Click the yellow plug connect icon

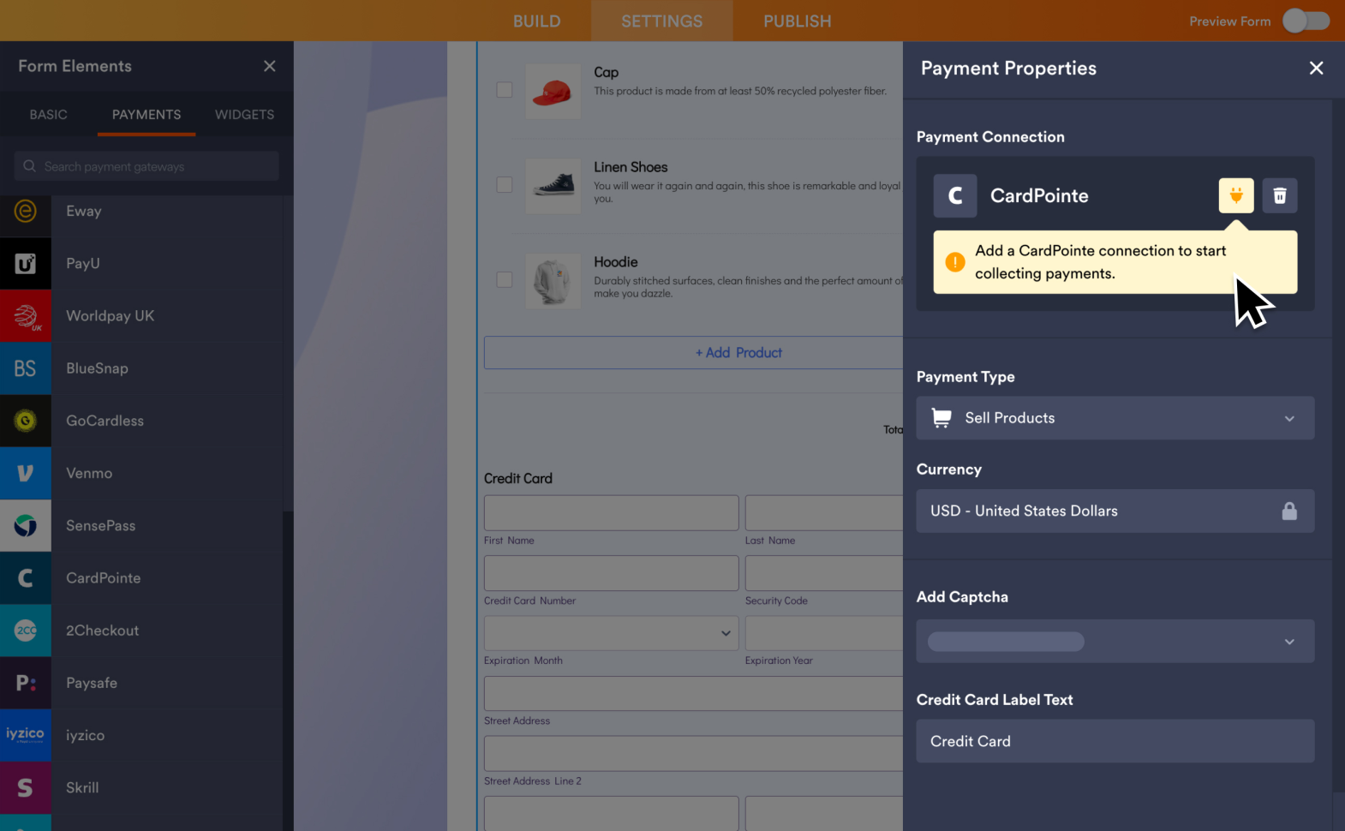[x=1236, y=195]
